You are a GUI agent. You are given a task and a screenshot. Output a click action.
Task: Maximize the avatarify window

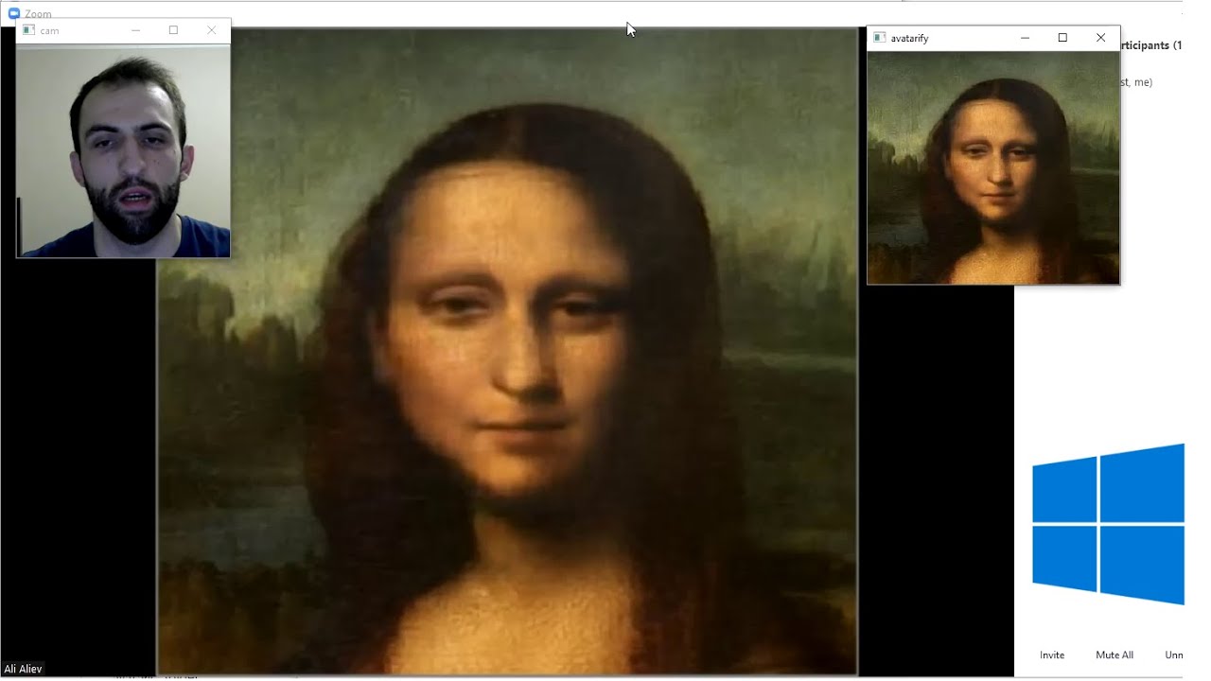(x=1062, y=38)
